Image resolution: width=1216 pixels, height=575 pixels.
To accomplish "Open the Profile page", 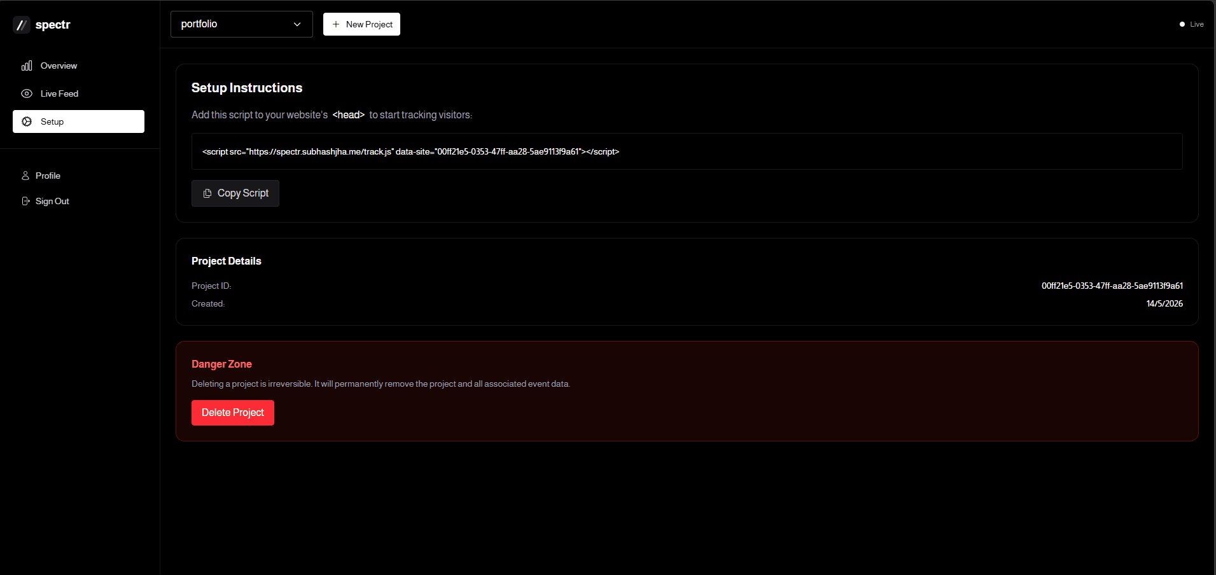I will pyautogui.click(x=78, y=176).
